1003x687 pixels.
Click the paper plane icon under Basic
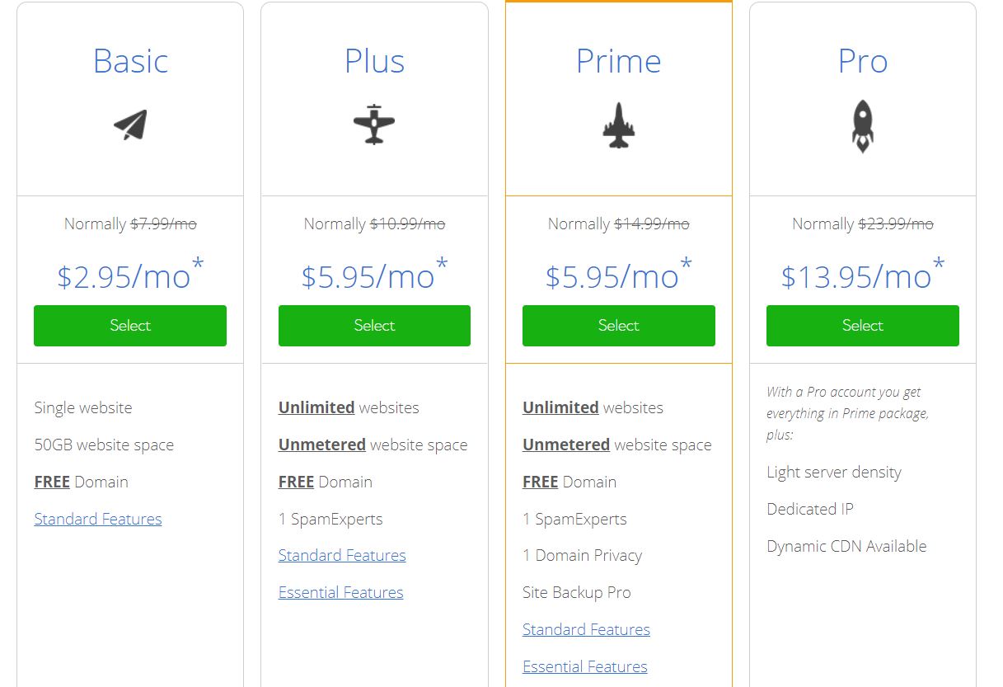click(x=130, y=125)
